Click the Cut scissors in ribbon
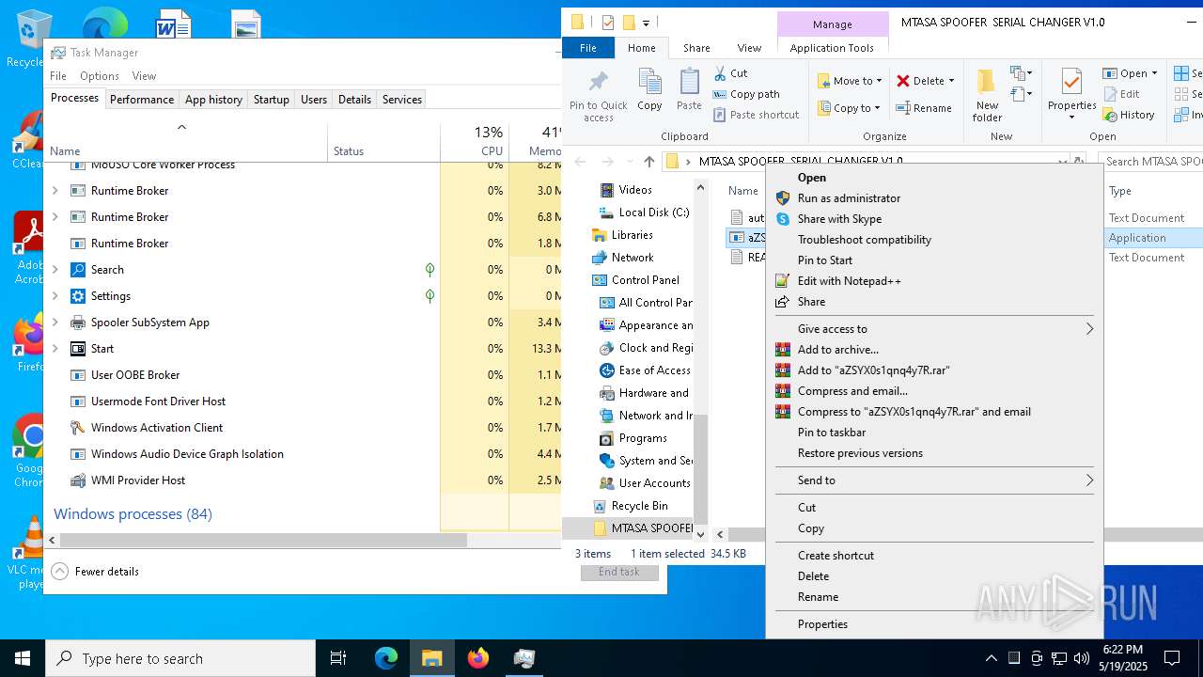The height and width of the screenshot is (677, 1203). pos(730,73)
